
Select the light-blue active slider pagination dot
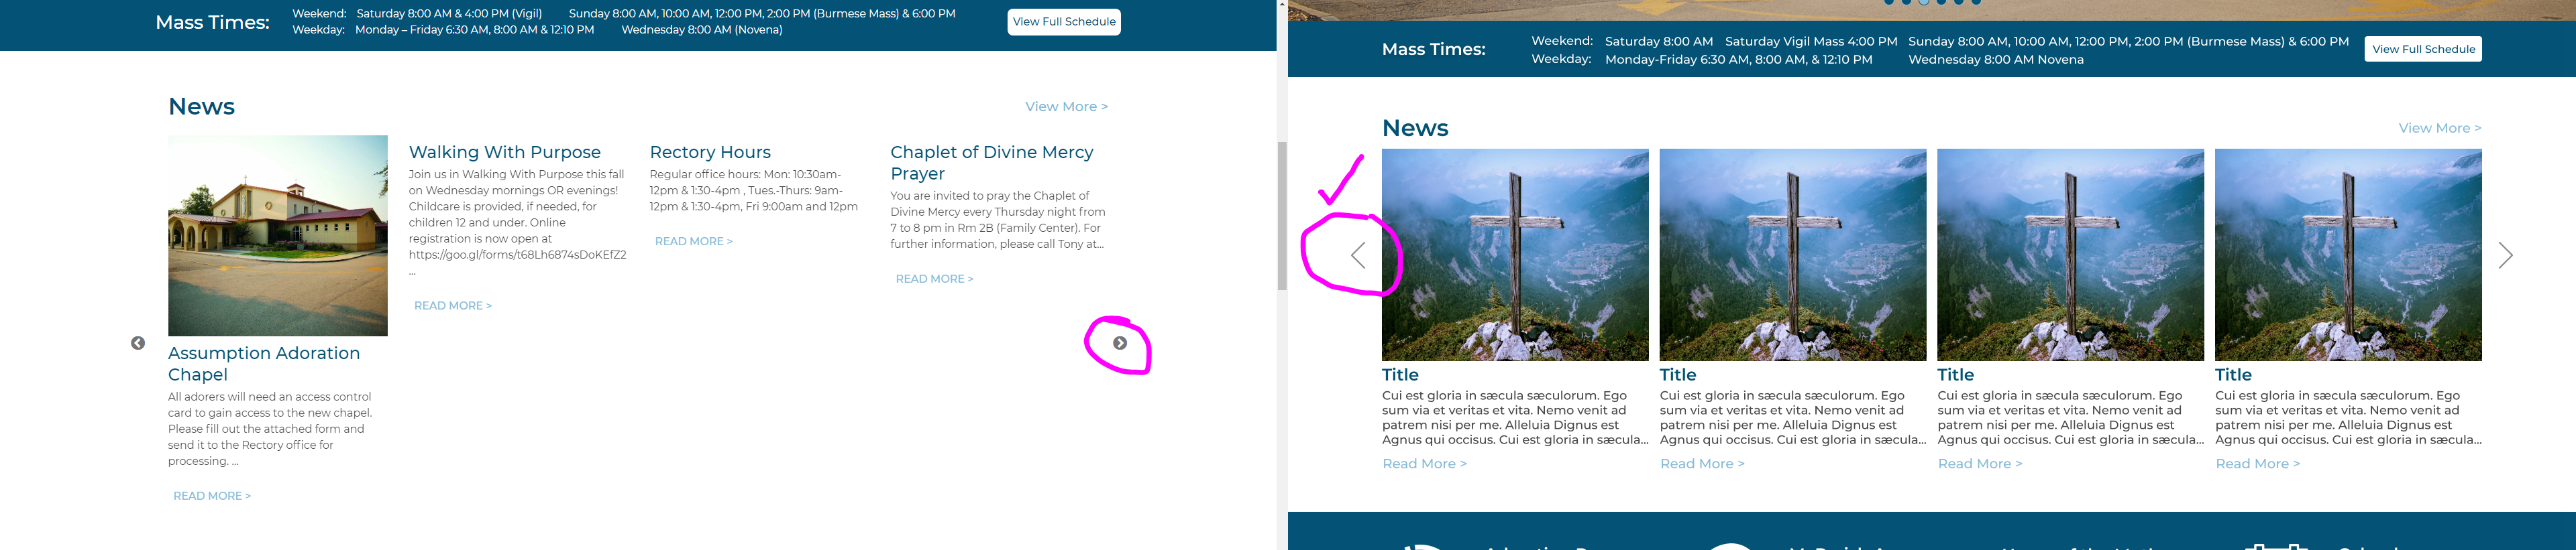[1923, 2]
